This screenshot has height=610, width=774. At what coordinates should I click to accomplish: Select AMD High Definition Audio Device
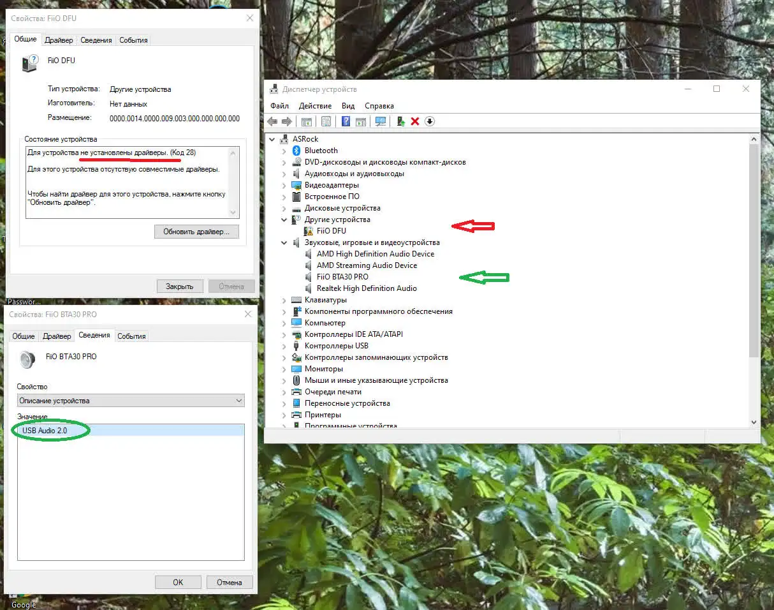(375, 254)
